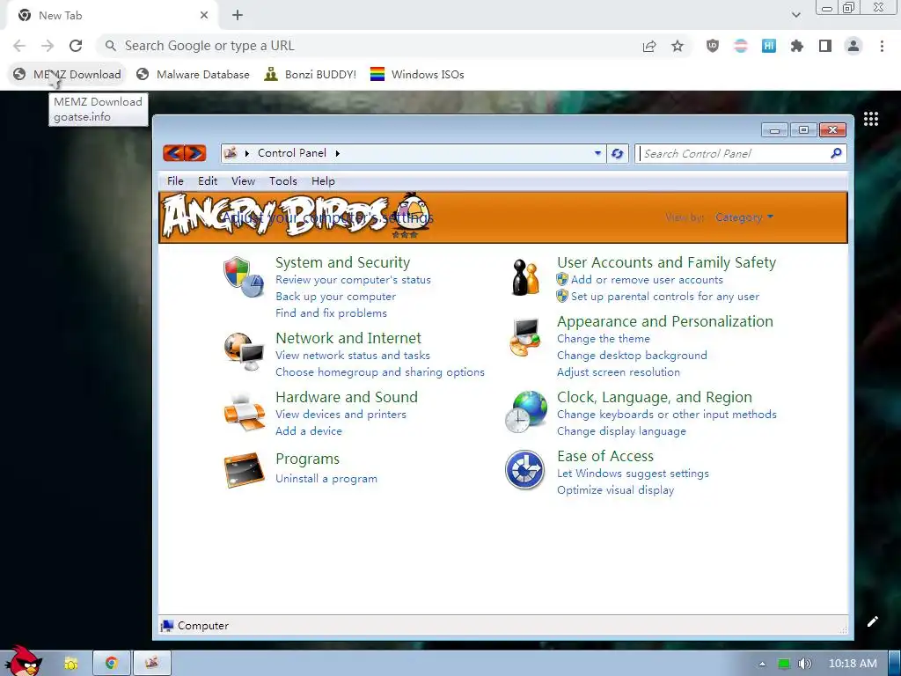This screenshot has height=676, width=901.
Task: Click Choose homegroup and sharing options
Action: (380, 372)
